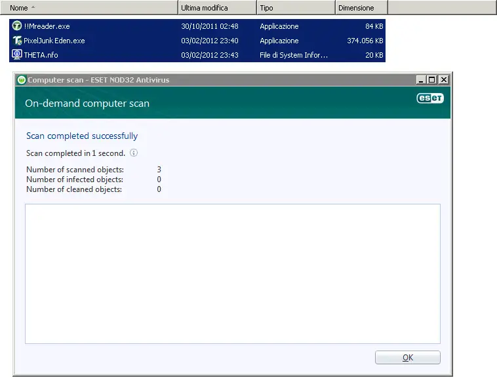Screen dimensions: 497x380
Task: Click Applicazione type of PixelJunk Eden.exe row
Action: pos(279,41)
